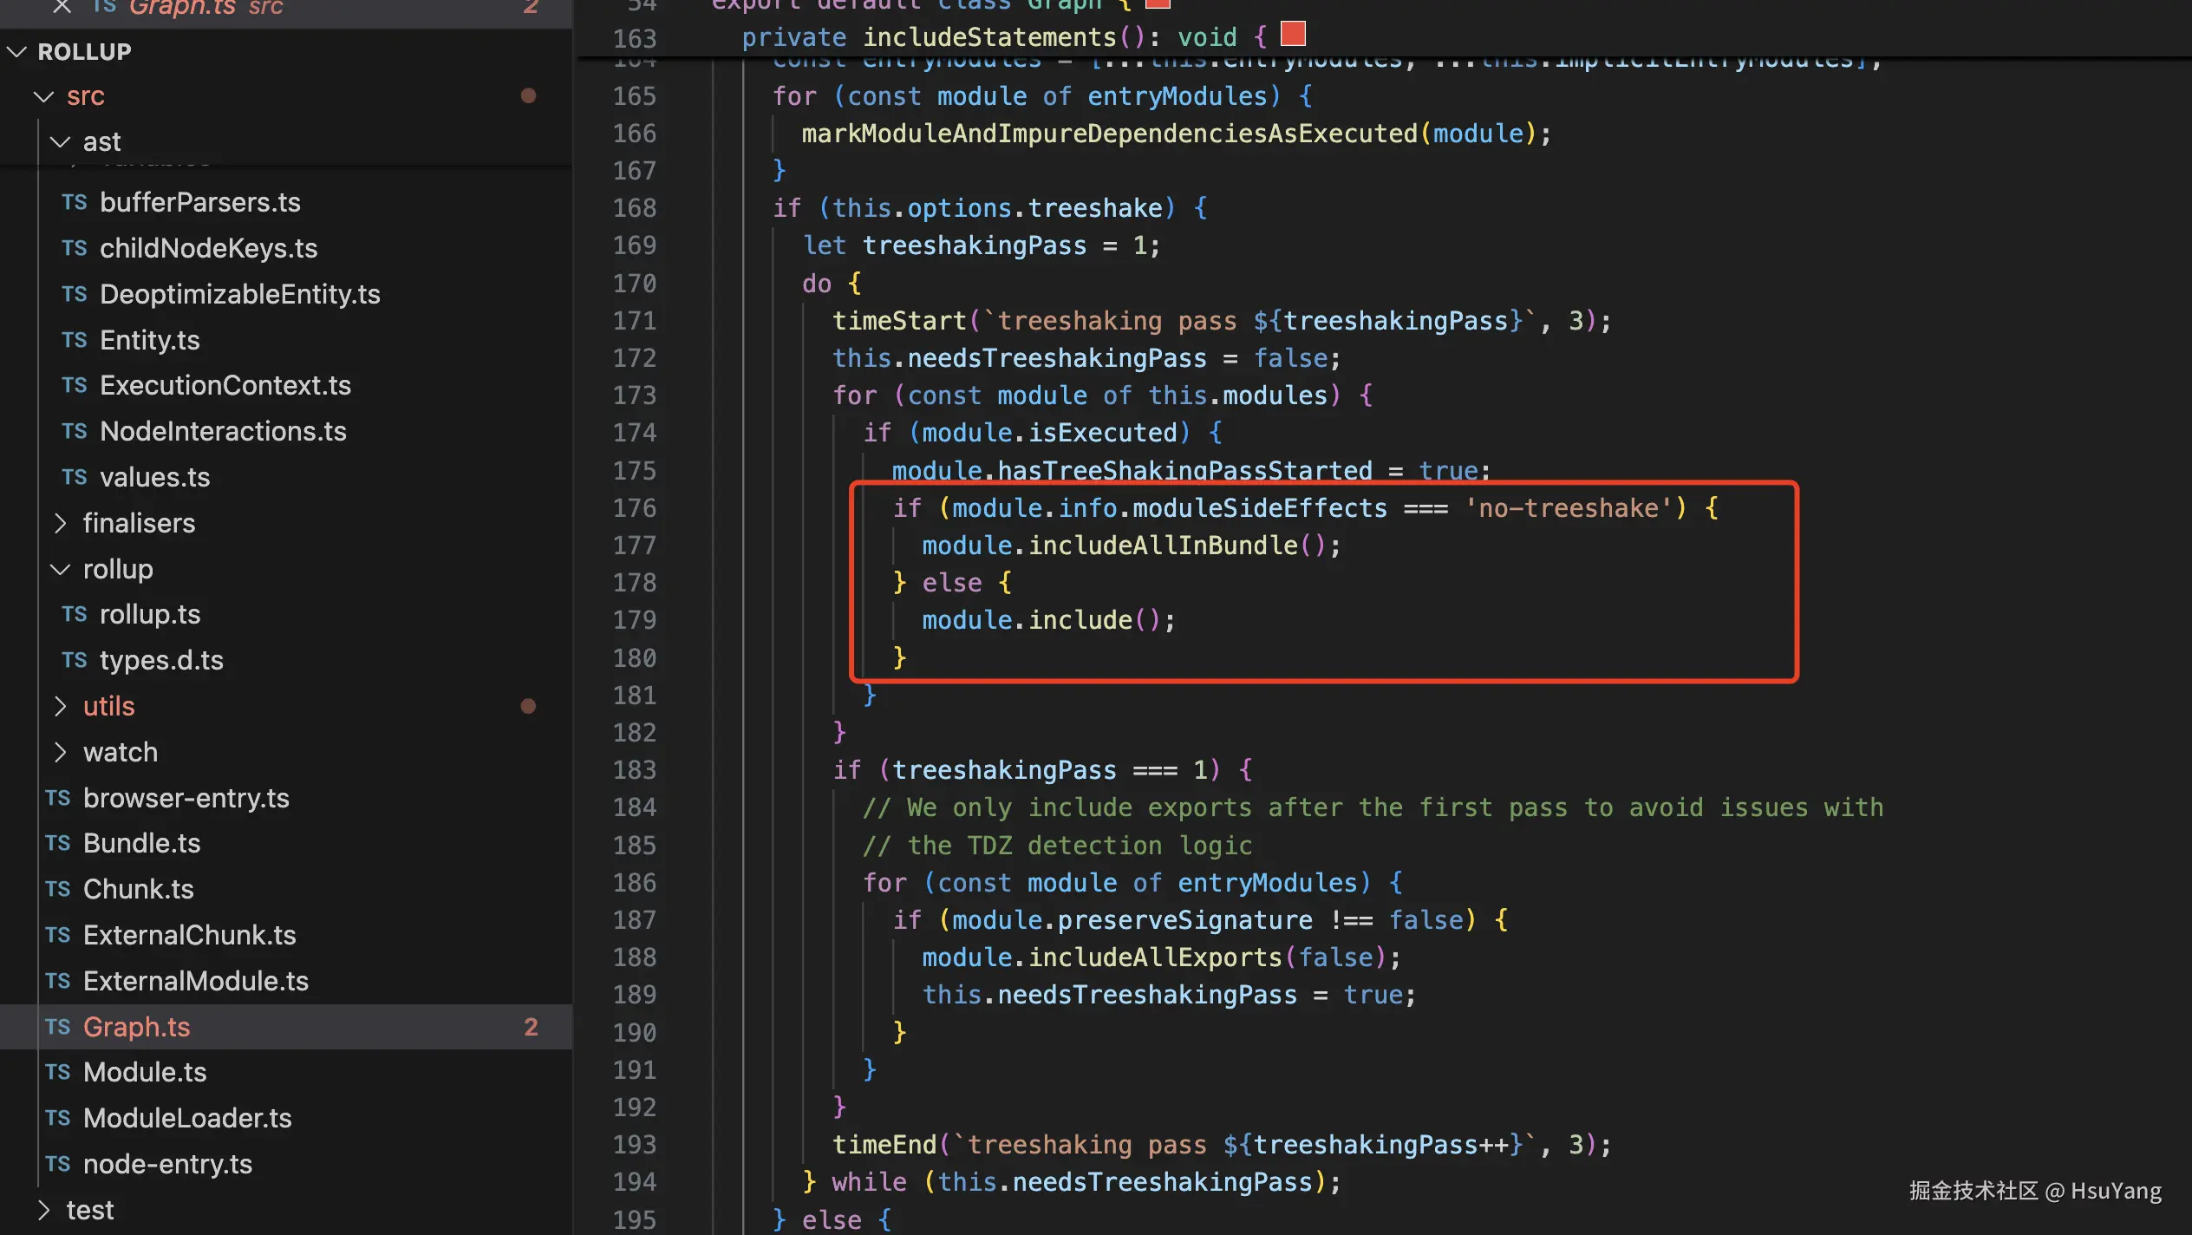Click TS icon beside bufferParsers.ts

pyautogui.click(x=75, y=202)
